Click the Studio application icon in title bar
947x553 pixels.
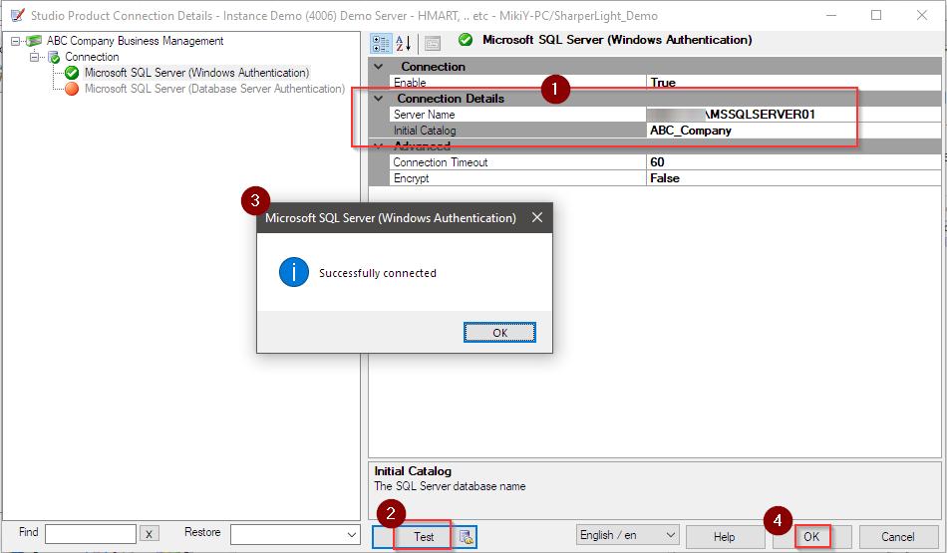point(18,15)
